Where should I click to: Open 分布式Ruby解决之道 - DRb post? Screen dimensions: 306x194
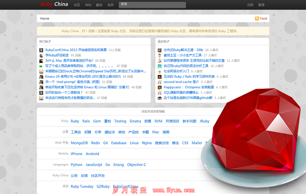pyautogui.click(x=183, y=50)
